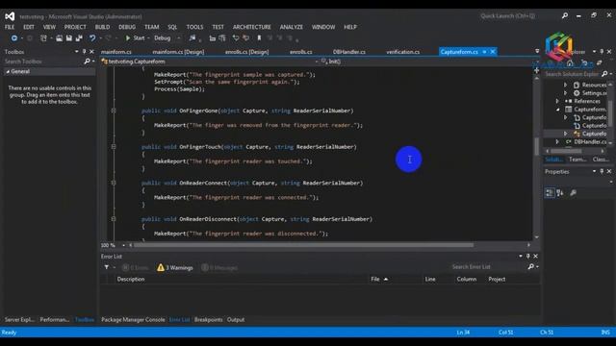Collapse the OnReaderDisconnect method outline
616x346 pixels.
click(x=114, y=219)
